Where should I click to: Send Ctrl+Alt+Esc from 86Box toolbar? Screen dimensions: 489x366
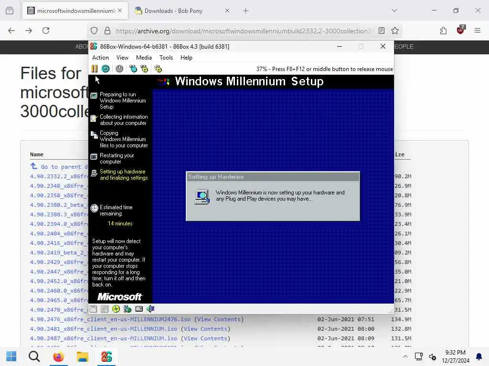[x=144, y=69]
